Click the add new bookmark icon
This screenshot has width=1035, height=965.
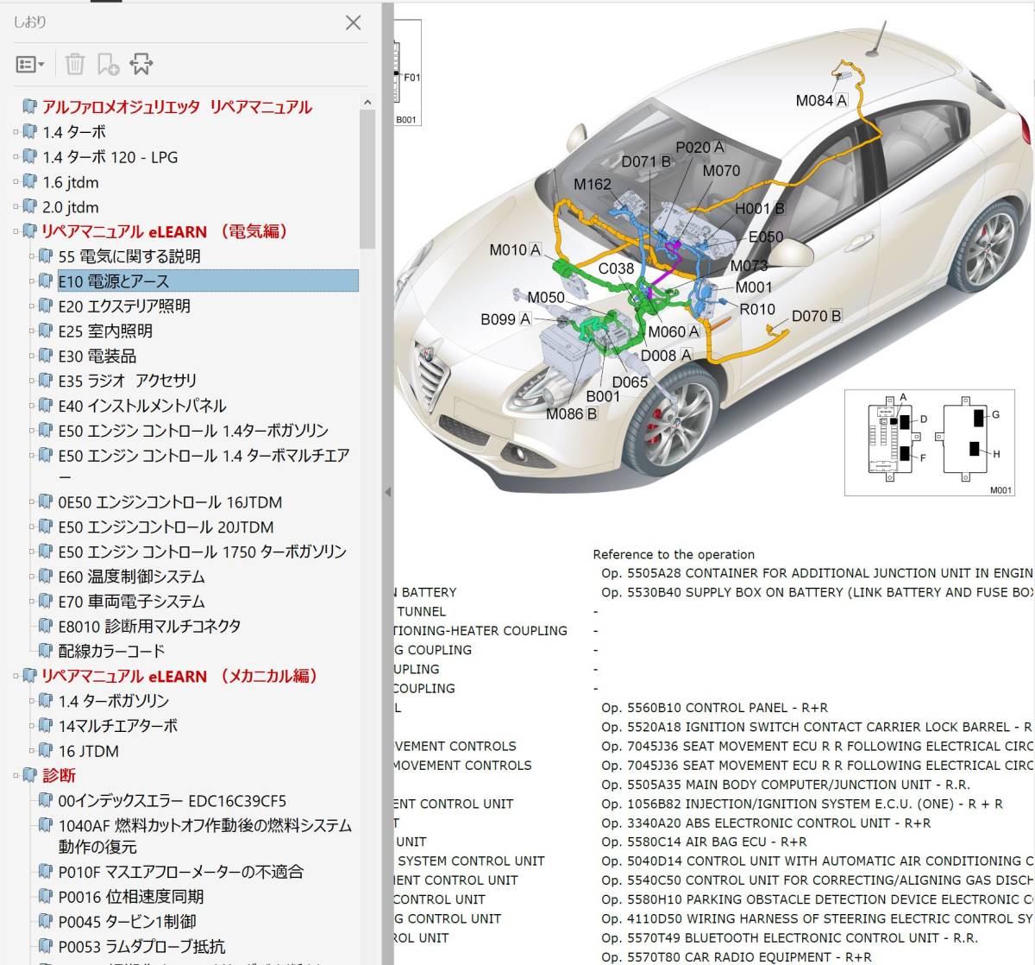(x=108, y=65)
